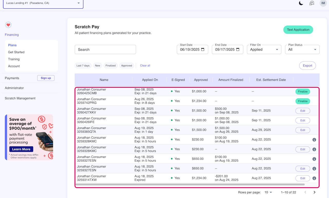Click the Scratch heart logo

(8, 25)
